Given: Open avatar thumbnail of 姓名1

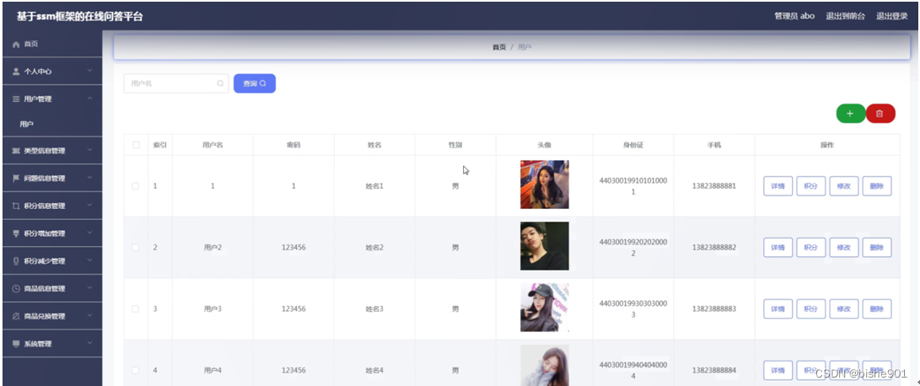Looking at the screenshot, I should click(545, 185).
